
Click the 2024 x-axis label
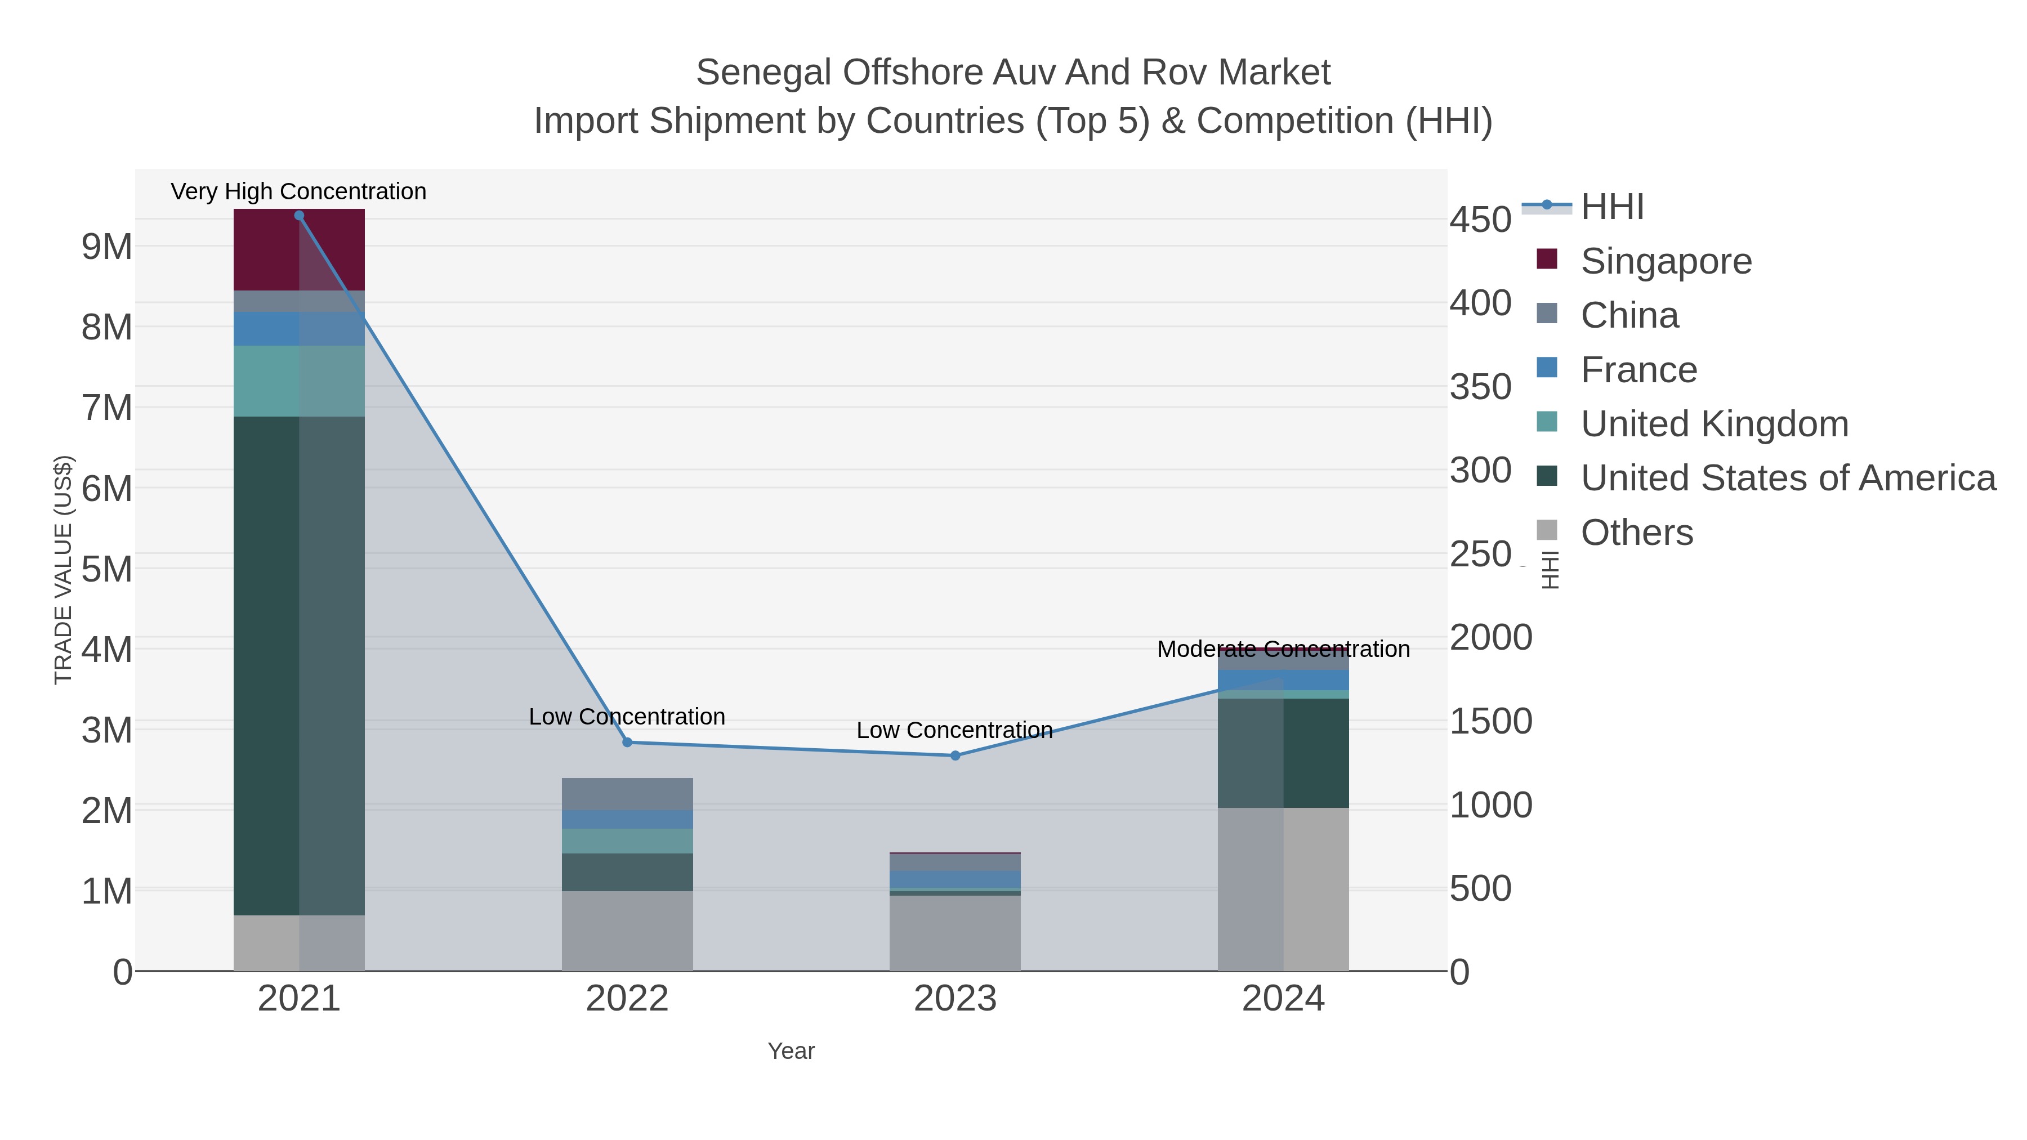point(1283,999)
